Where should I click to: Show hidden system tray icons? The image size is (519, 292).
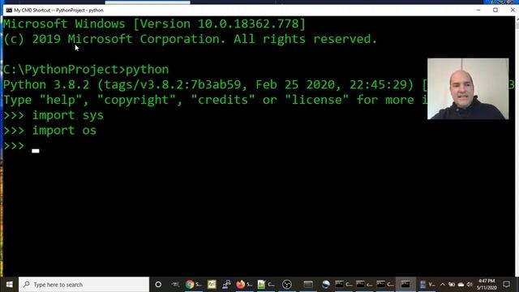tap(443, 285)
